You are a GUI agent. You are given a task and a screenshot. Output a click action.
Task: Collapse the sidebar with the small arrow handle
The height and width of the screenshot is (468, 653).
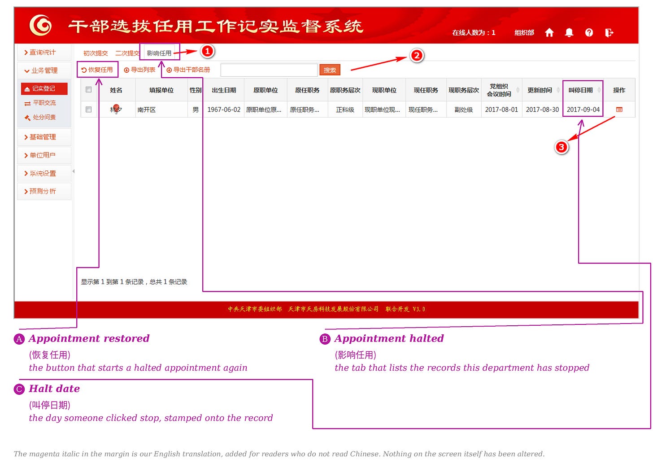click(x=73, y=171)
